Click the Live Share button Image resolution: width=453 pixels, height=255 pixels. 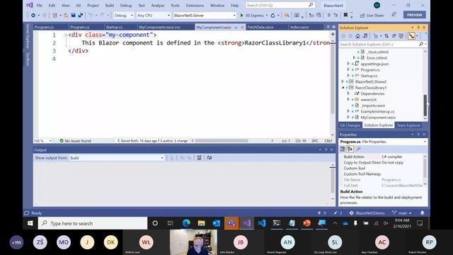372,16
